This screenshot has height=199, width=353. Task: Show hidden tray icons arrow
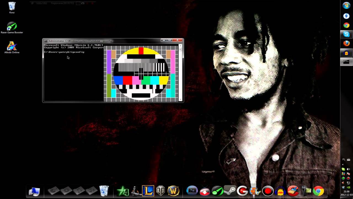[343, 164]
